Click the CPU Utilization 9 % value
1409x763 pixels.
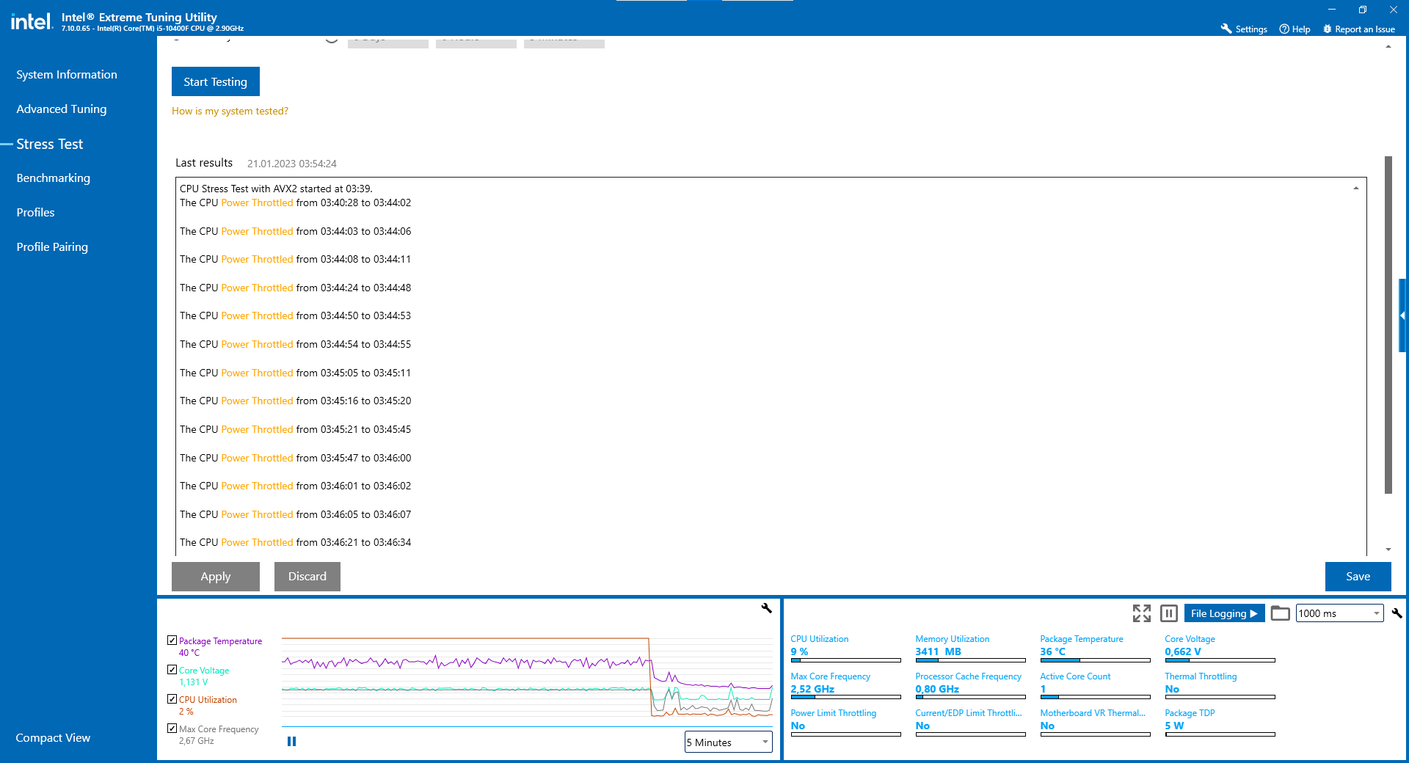(x=799, y=651)
